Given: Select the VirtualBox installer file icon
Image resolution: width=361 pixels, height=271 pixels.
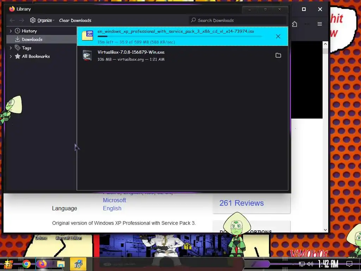Looking at the screenshot, I should (x=87, y=55).
